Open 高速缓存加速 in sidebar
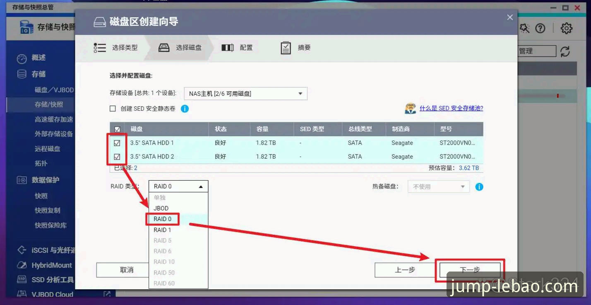 [54, 119]
